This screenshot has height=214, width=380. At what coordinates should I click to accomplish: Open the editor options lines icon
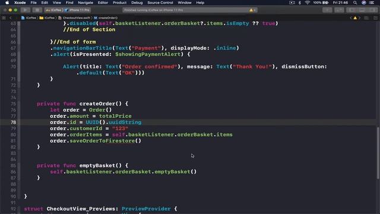pos(367,18)
